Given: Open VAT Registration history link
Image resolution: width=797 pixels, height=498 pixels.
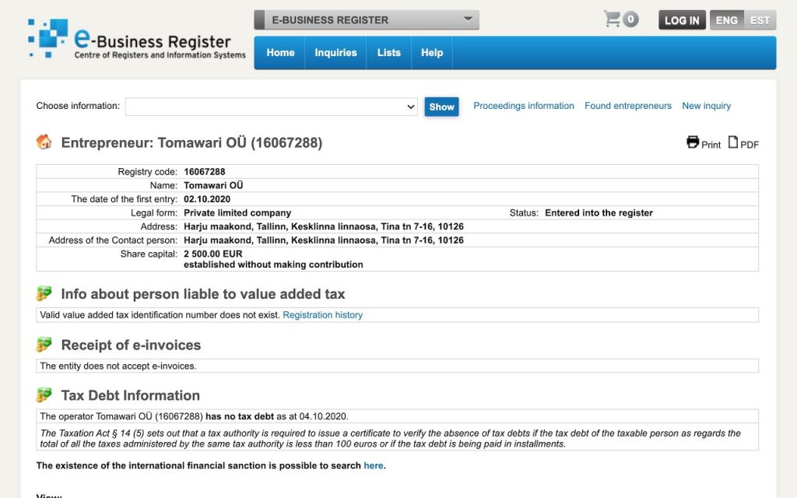Looking at the screenshot, I should [323, 315].
